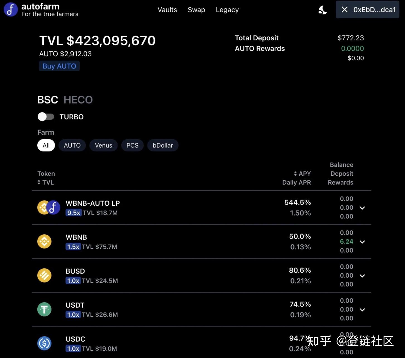The height and width of the screenshot is (358, 405).
Task: Switch to the BSC chain tab
Action: click(48, 100)
